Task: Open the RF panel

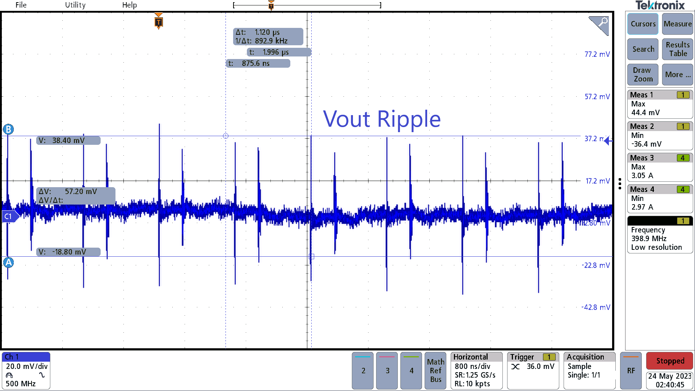Action: coord(631,370)
